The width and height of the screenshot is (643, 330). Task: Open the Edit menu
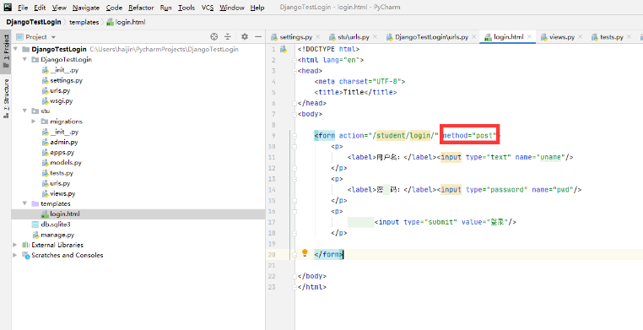tap(40, 8)
